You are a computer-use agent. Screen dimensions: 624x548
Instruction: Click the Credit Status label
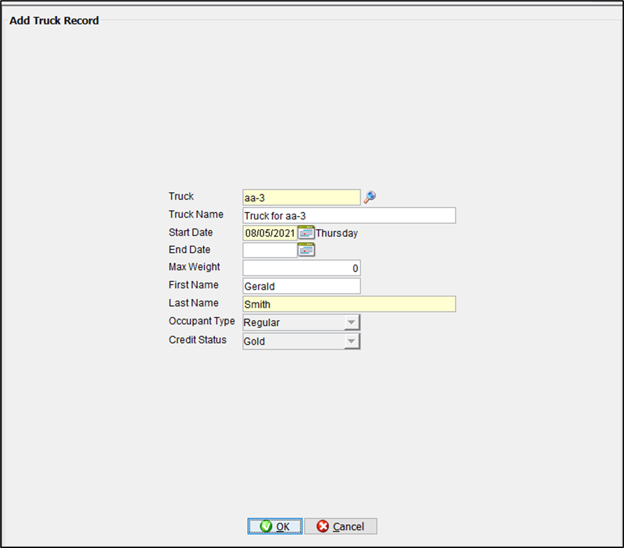pyautogui.click(x=198, y=340)
